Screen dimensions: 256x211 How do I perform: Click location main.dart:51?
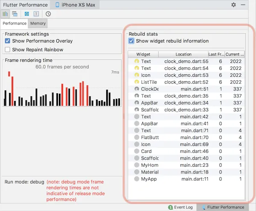coord(195,89)
